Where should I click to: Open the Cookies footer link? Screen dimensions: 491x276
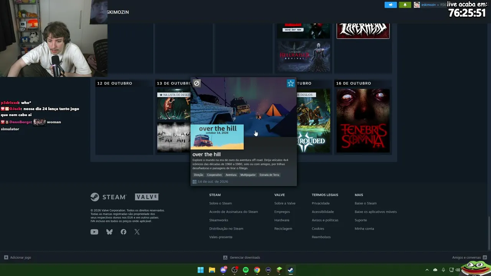tap(318, 228)
